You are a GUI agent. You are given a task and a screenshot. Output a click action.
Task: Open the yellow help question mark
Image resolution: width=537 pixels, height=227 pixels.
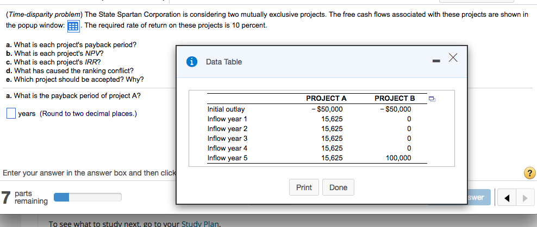(529, 173)
